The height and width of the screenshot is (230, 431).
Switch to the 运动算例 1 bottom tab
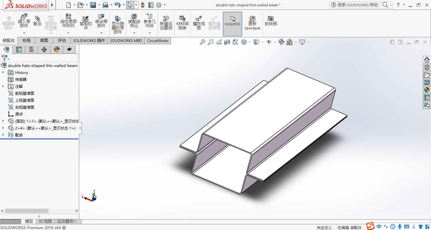(x=67, y=221)
